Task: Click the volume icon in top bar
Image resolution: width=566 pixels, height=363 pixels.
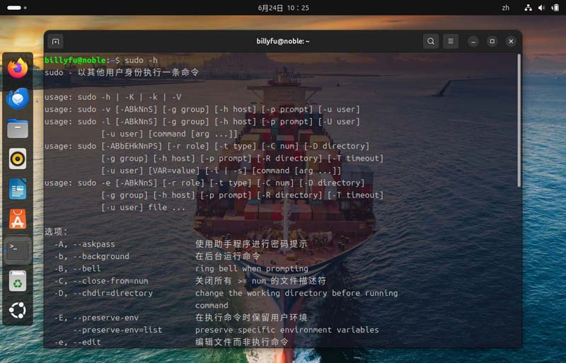Action: pyautogui.click(x=541, y=8)
